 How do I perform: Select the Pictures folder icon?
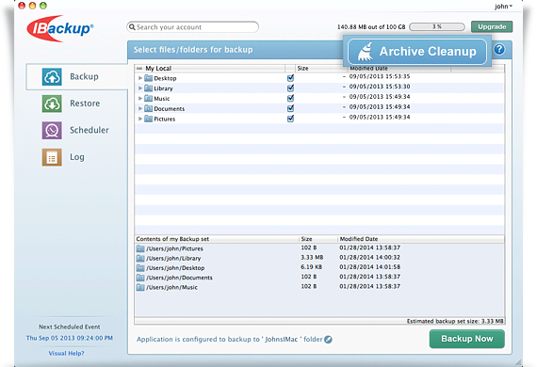148,119
